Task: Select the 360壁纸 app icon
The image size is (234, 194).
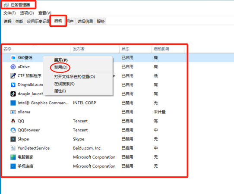Action: (x=13, y=58)
